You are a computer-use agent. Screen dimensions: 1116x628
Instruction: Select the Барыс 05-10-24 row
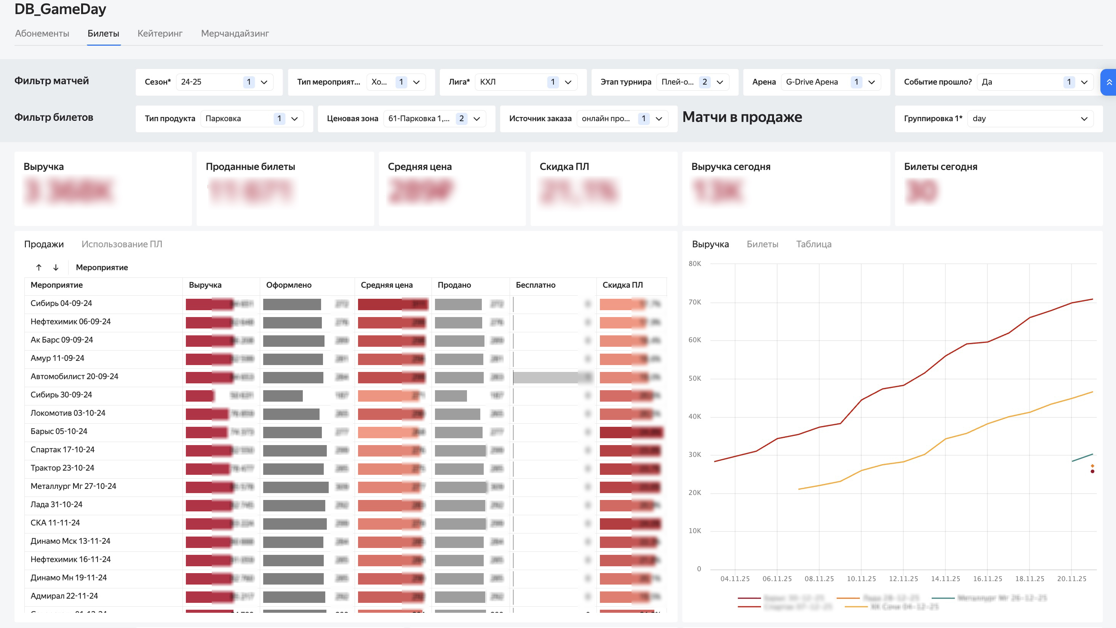[x=59, y=432]
